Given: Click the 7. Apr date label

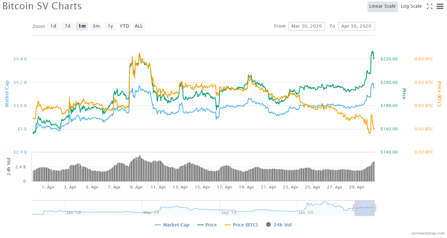Looking at the screenshot, I should (x=114, y=187).
